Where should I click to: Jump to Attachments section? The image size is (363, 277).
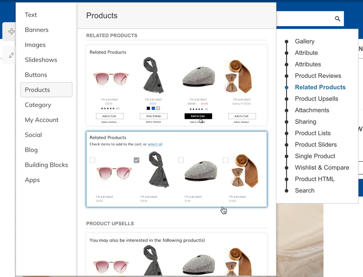pos(312,110)
